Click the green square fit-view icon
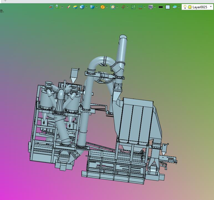Screen dimensions: 214x200 133,7
